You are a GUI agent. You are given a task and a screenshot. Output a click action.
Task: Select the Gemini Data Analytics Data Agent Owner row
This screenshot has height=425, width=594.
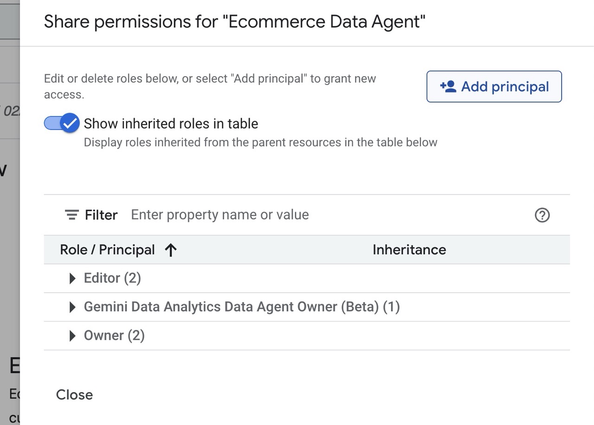241,307
